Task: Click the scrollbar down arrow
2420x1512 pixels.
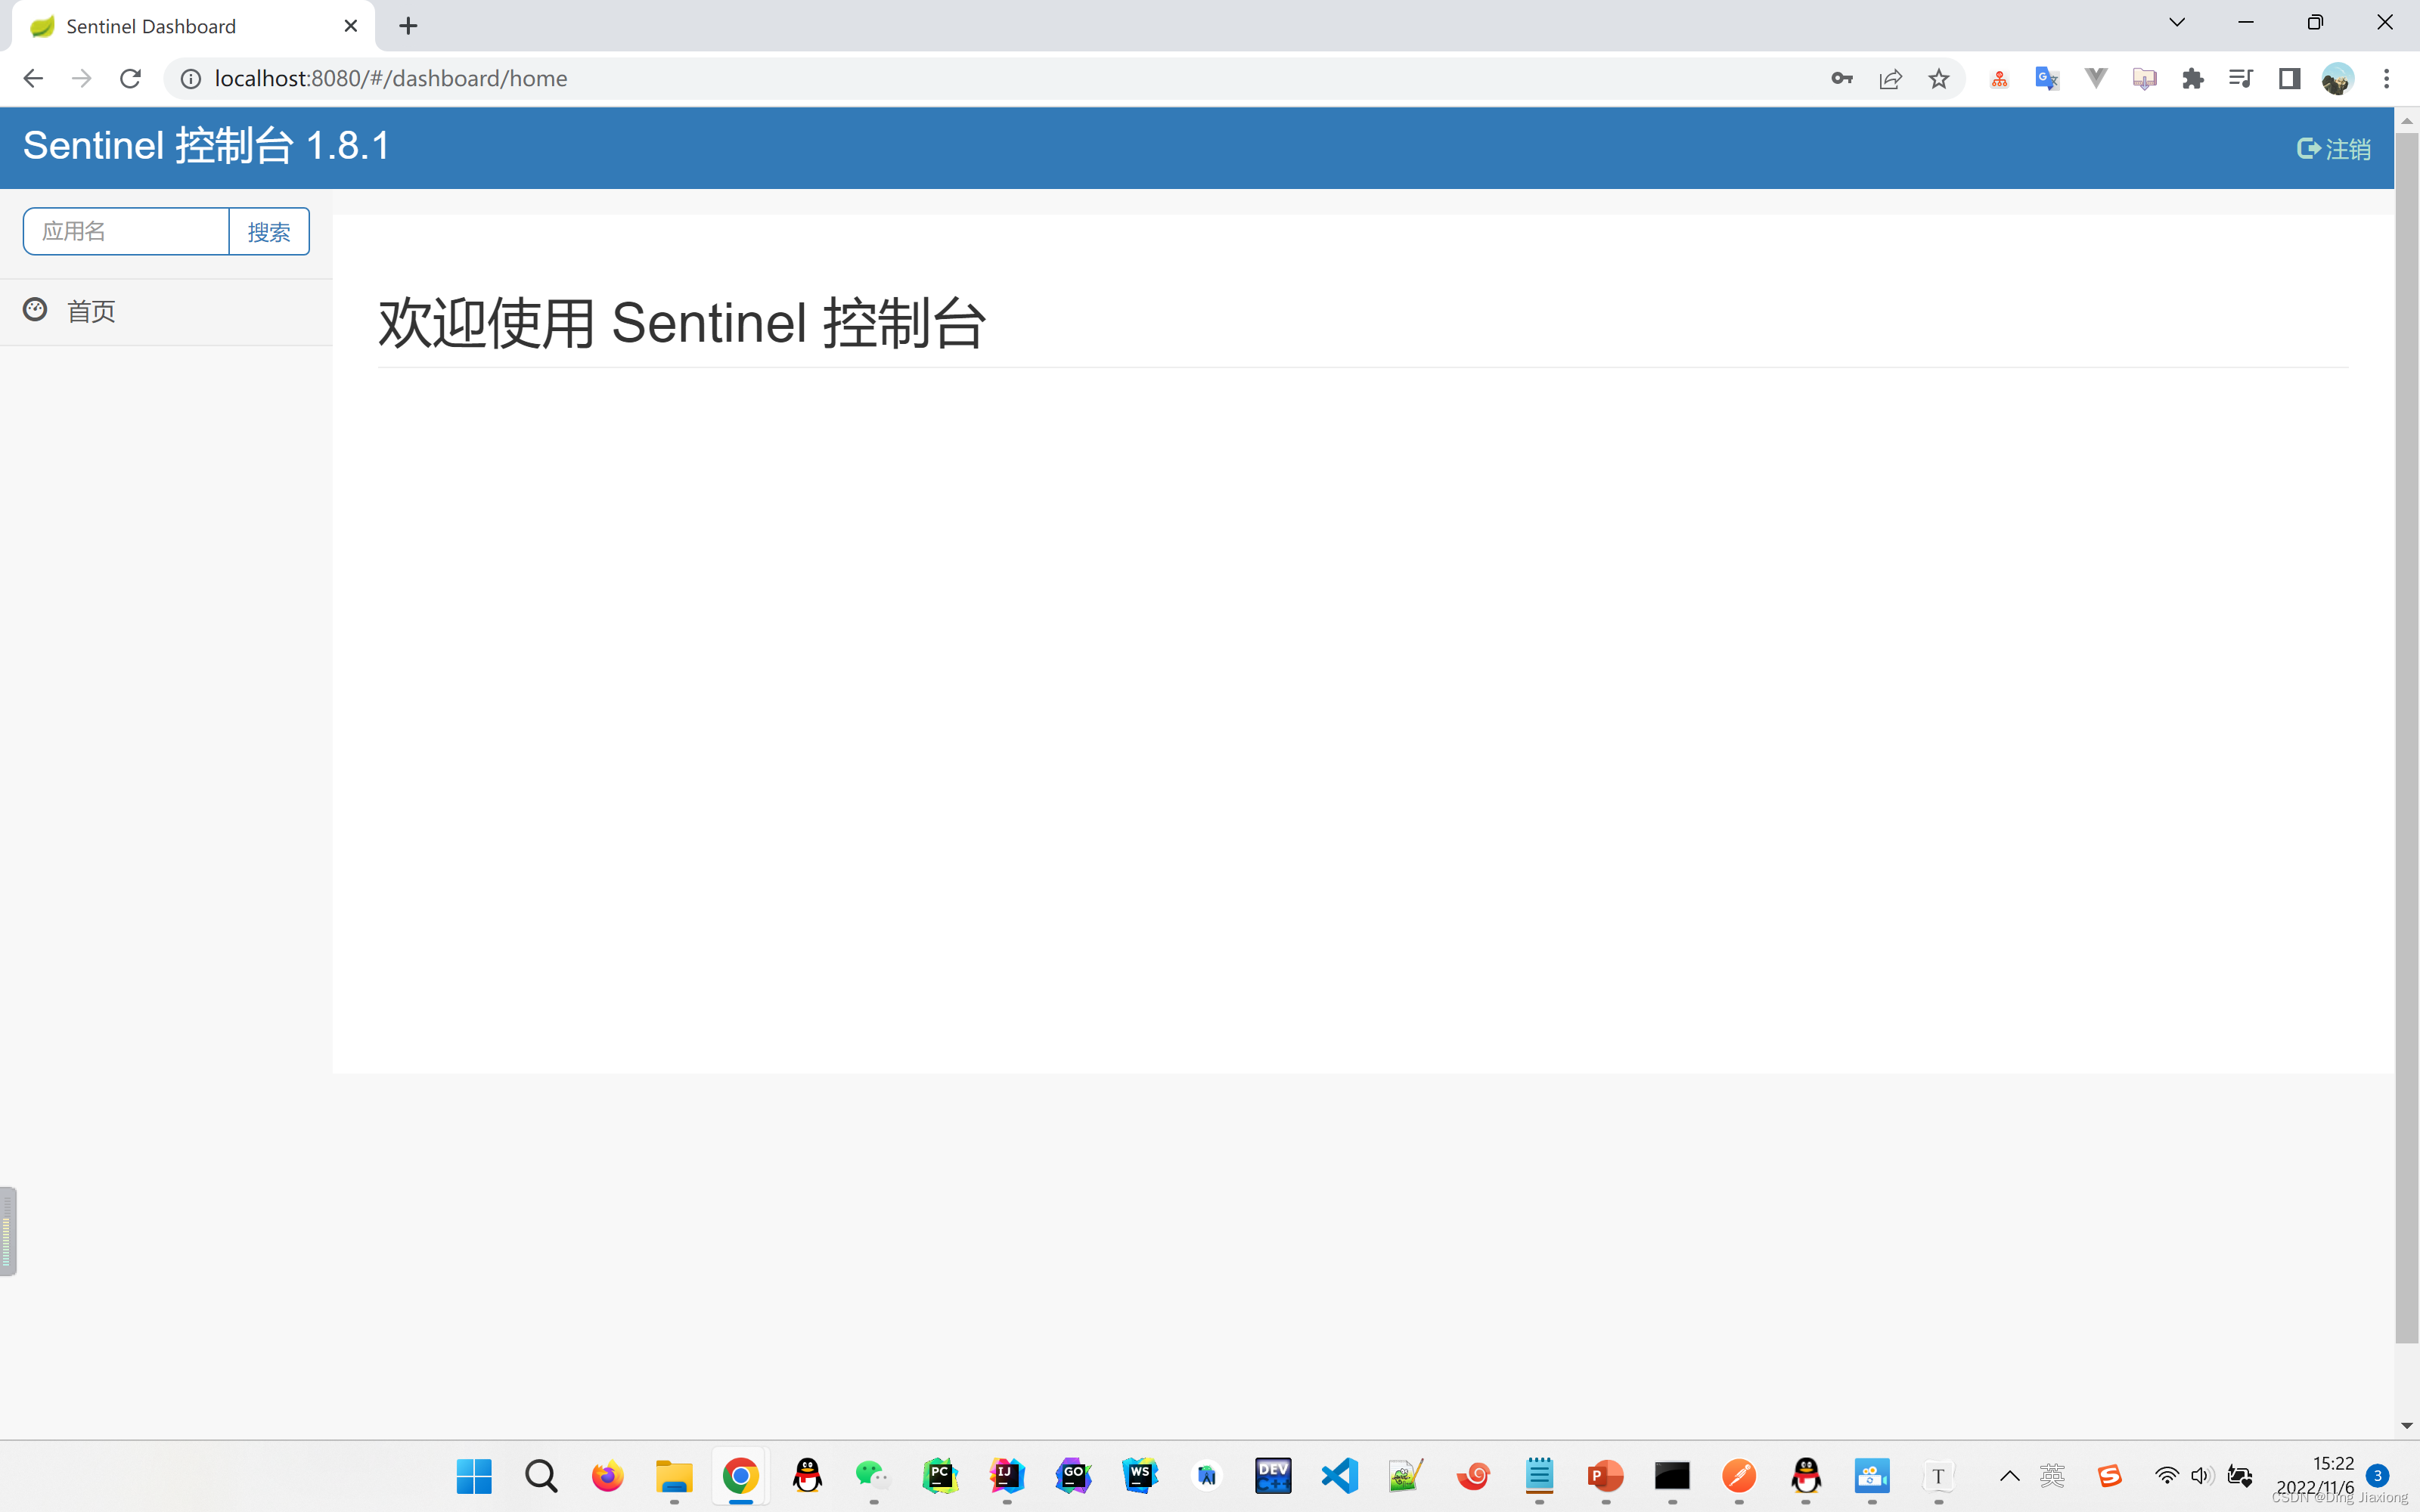Action: coord(2407,1426)
